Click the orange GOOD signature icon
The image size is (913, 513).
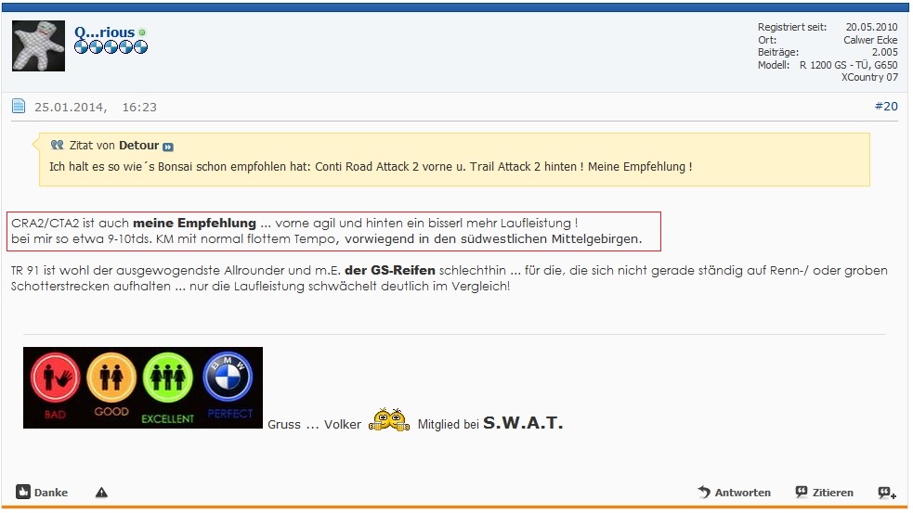[x=111, y=387]
